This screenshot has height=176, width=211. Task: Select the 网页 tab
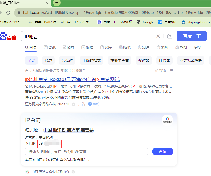31,47
